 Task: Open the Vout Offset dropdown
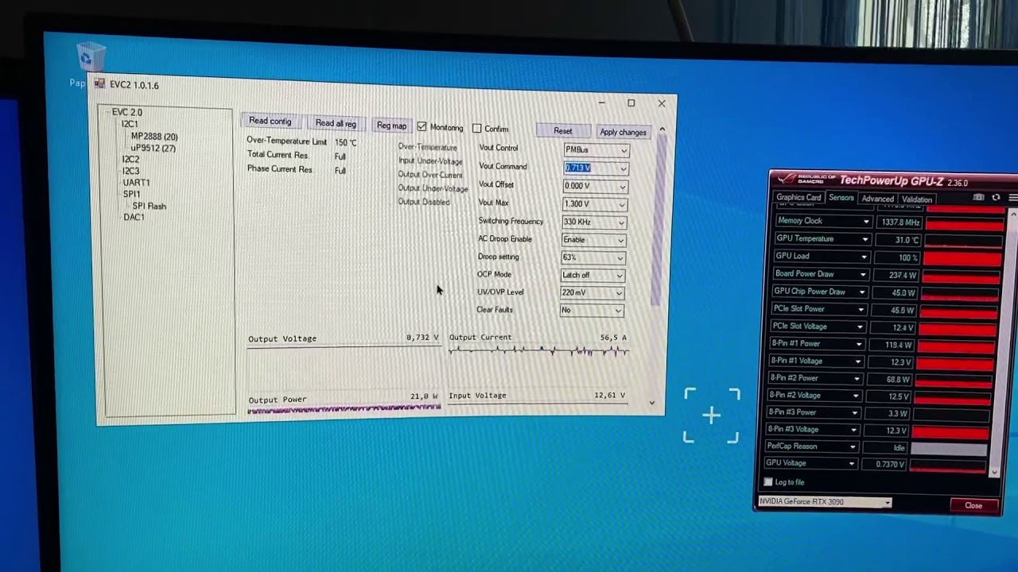[x=595, y=186]
